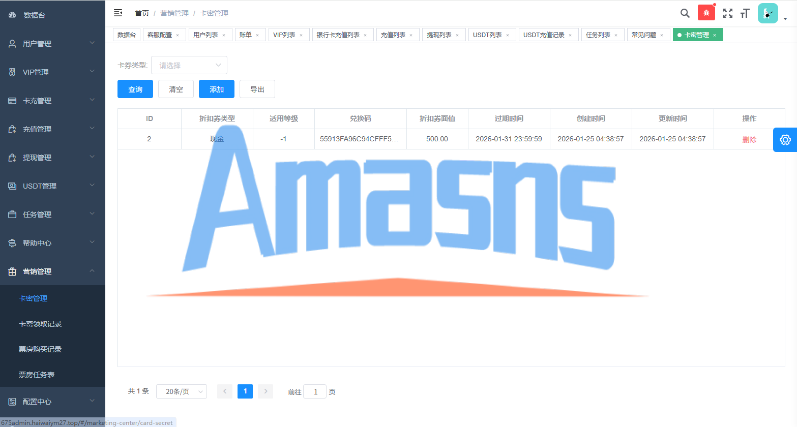Close the 账单 tab
797x427 pixels.
click(257, 35)
